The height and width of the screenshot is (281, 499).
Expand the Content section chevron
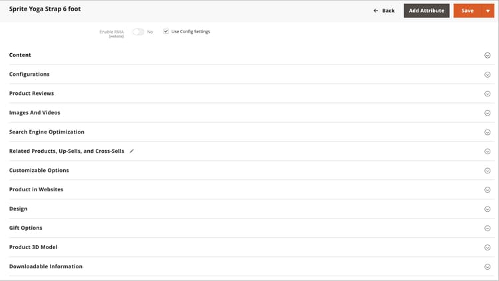[x=487, y=55]
